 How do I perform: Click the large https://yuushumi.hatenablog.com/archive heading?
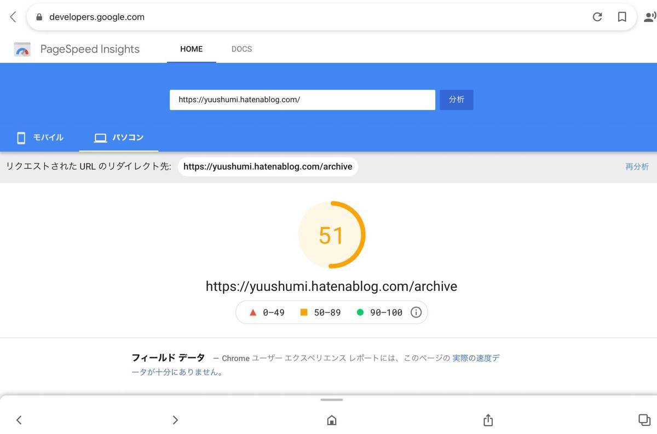coord(331,286)
